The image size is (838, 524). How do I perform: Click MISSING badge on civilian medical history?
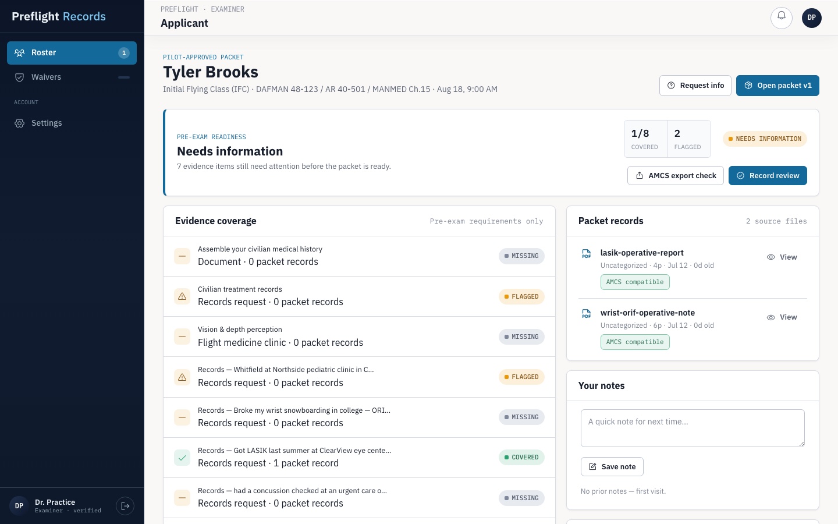pyautogui.click(x=521, y=256)
